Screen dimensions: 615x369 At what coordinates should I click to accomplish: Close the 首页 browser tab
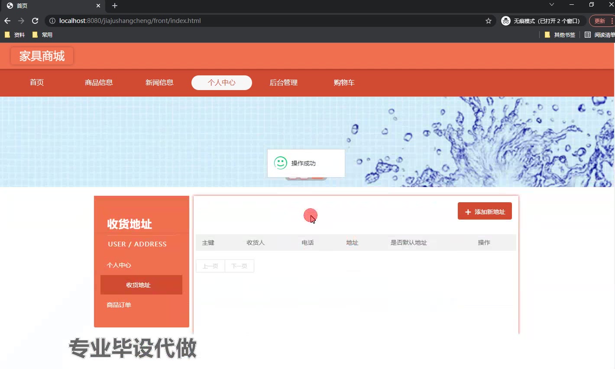pos(98,6)
